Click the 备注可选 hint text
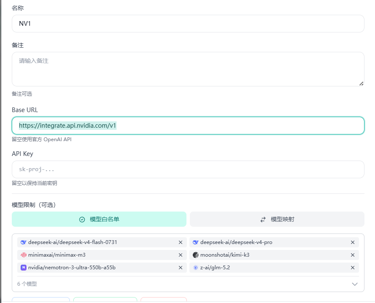 (x=22, y=94)
